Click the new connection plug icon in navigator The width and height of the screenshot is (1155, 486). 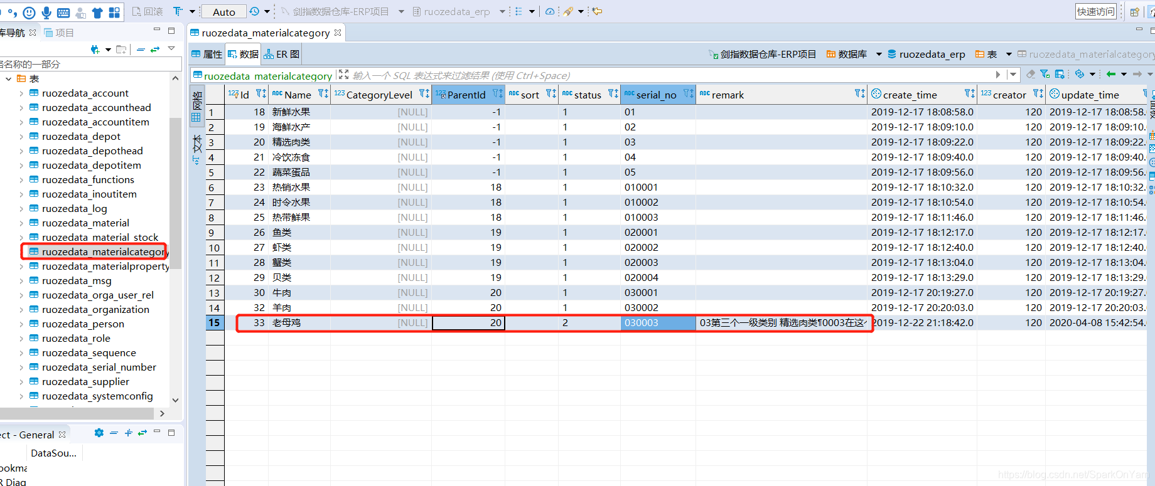(x=95, y=49)
